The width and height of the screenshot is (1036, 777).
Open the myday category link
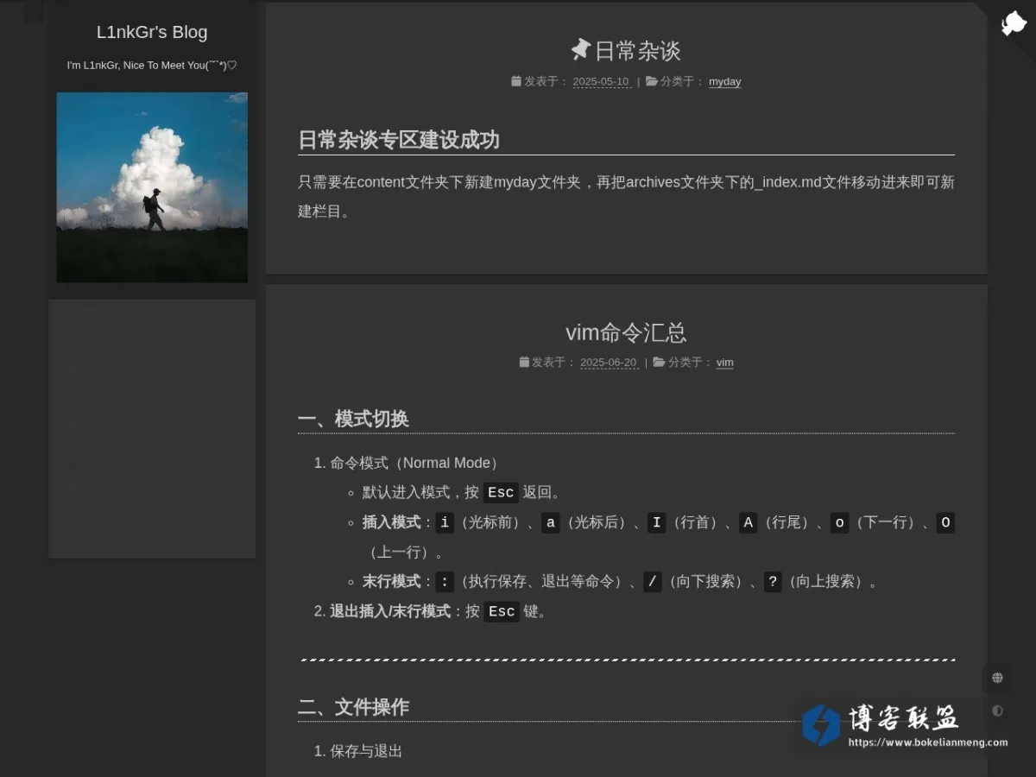[x=724, y=82]
